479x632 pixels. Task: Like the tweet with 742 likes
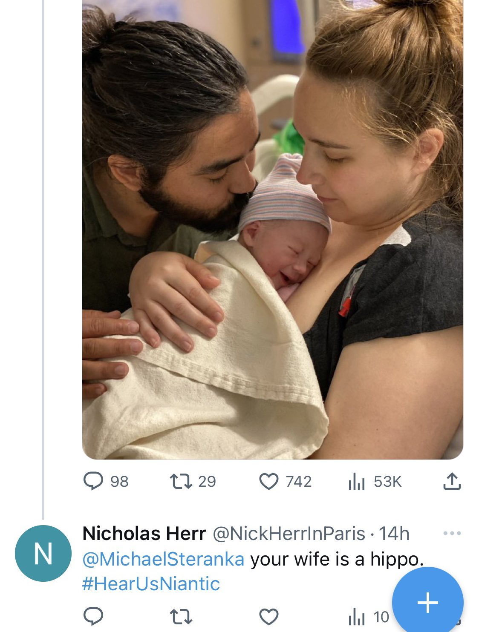269,481
